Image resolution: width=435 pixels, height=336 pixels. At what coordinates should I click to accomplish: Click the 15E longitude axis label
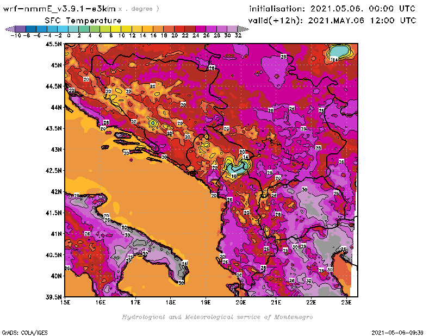coord(66,301)
